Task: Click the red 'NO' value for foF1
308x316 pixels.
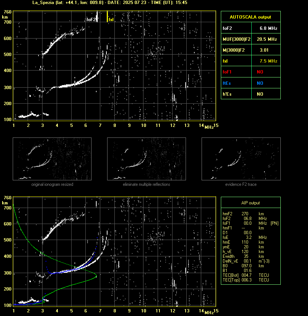Action: click(x=260, y=72)
